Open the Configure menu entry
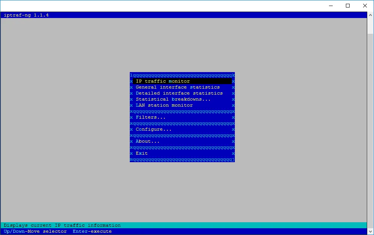 coord(182,129)
